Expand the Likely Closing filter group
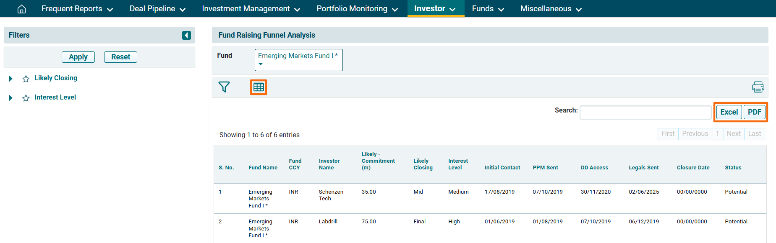 point(11,79)
